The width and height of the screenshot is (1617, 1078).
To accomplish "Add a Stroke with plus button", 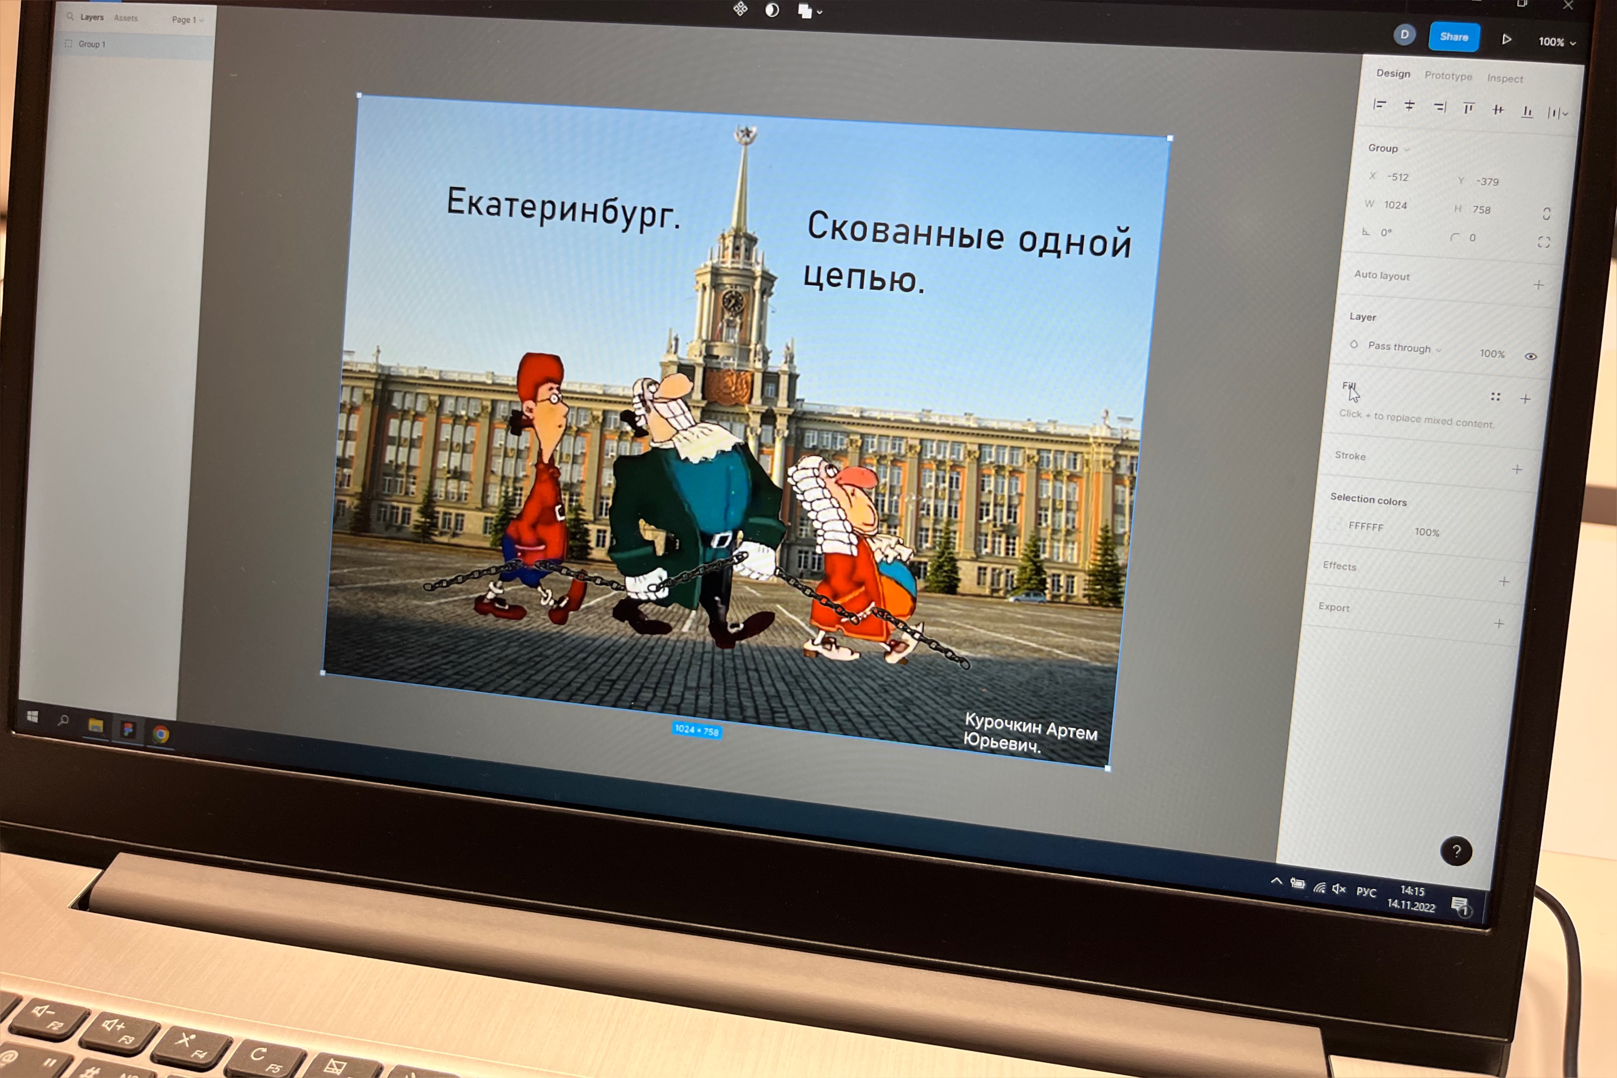I will tap(1517, 470).
